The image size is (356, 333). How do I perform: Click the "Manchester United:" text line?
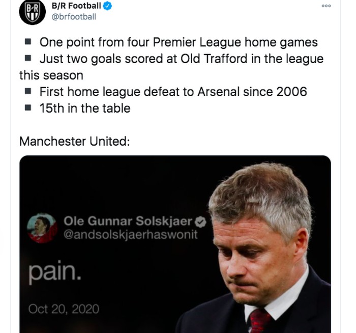pos(75,141)
